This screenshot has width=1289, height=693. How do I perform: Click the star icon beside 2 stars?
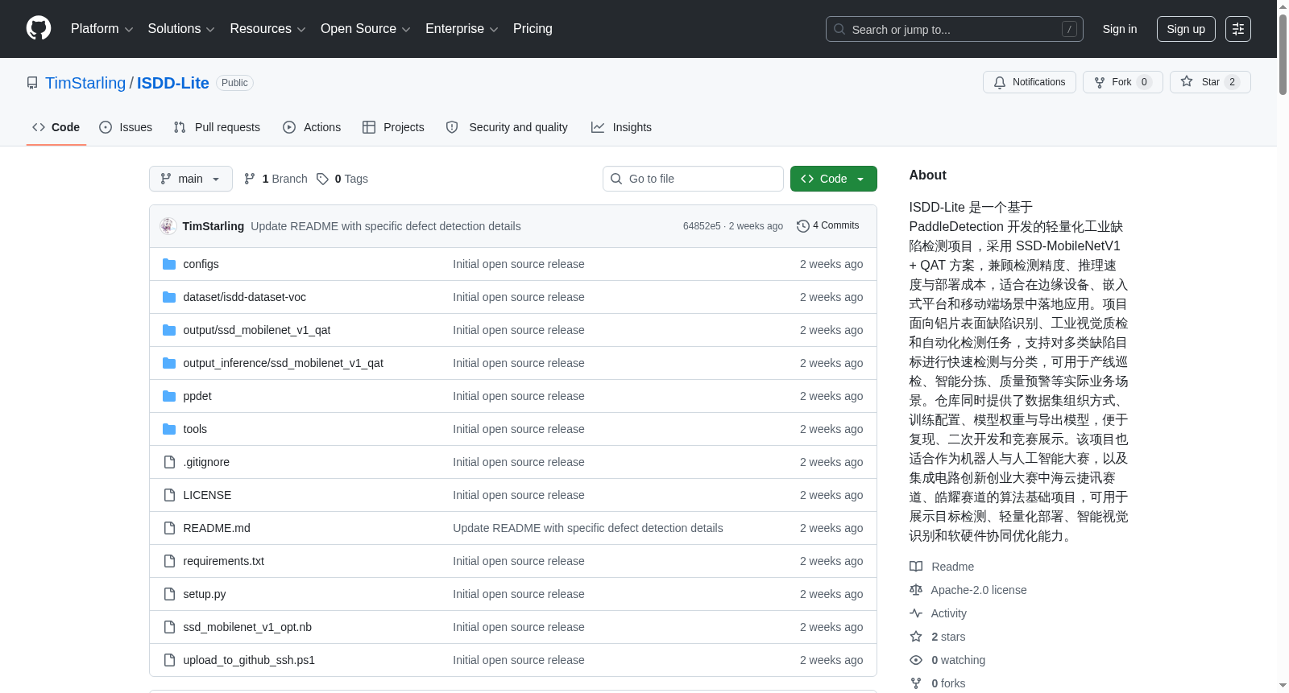click(x=916, y=637)
